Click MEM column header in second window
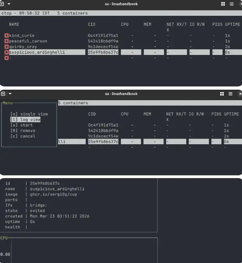The image size is (242, 263). pyautogui.click(x=147, y=114)
